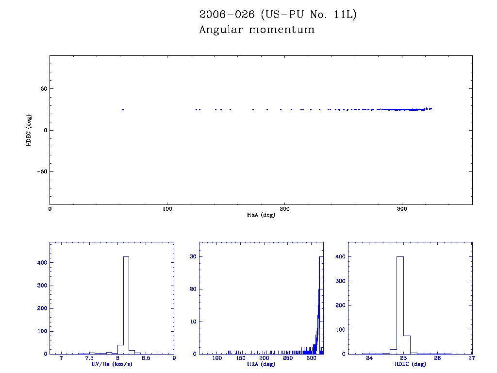
Task: Click the title "2006-026 (US-PU No. 11L)"
Action: (278, 15)
